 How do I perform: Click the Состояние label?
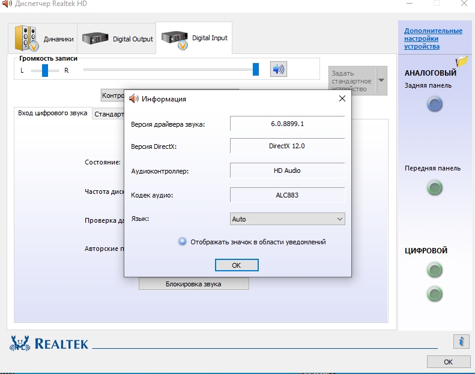[x=103, y=162]
